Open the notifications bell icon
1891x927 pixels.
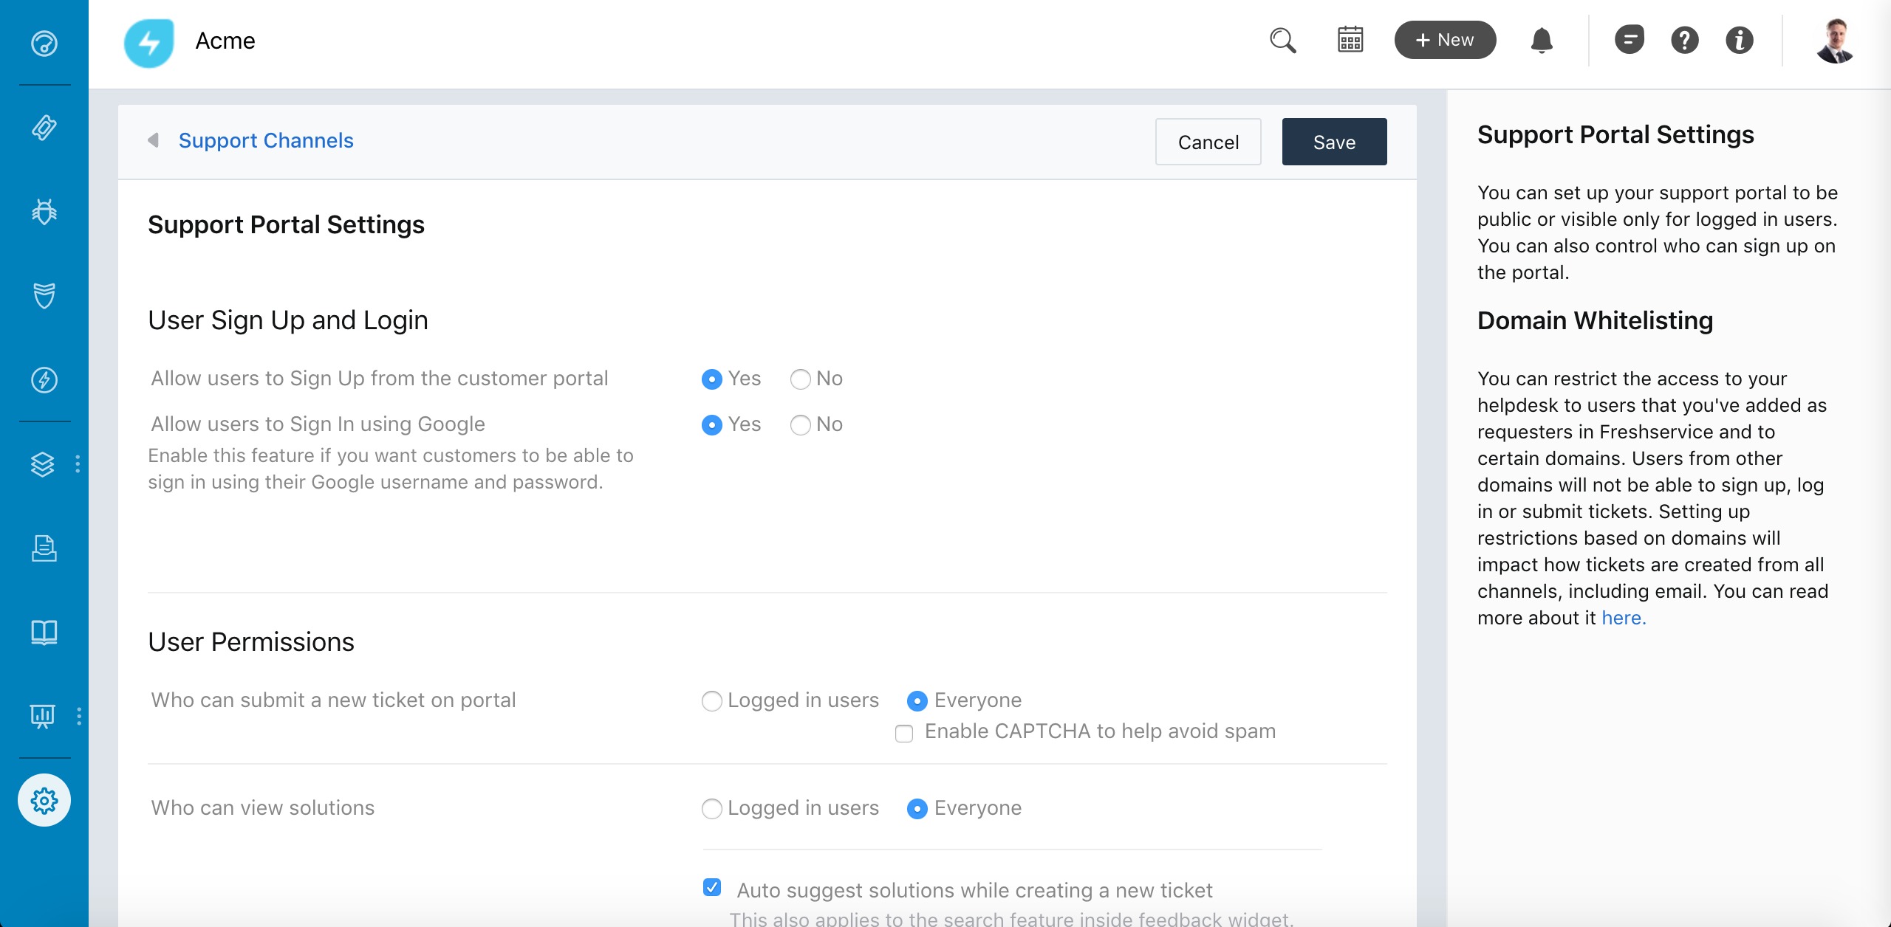1542,41
